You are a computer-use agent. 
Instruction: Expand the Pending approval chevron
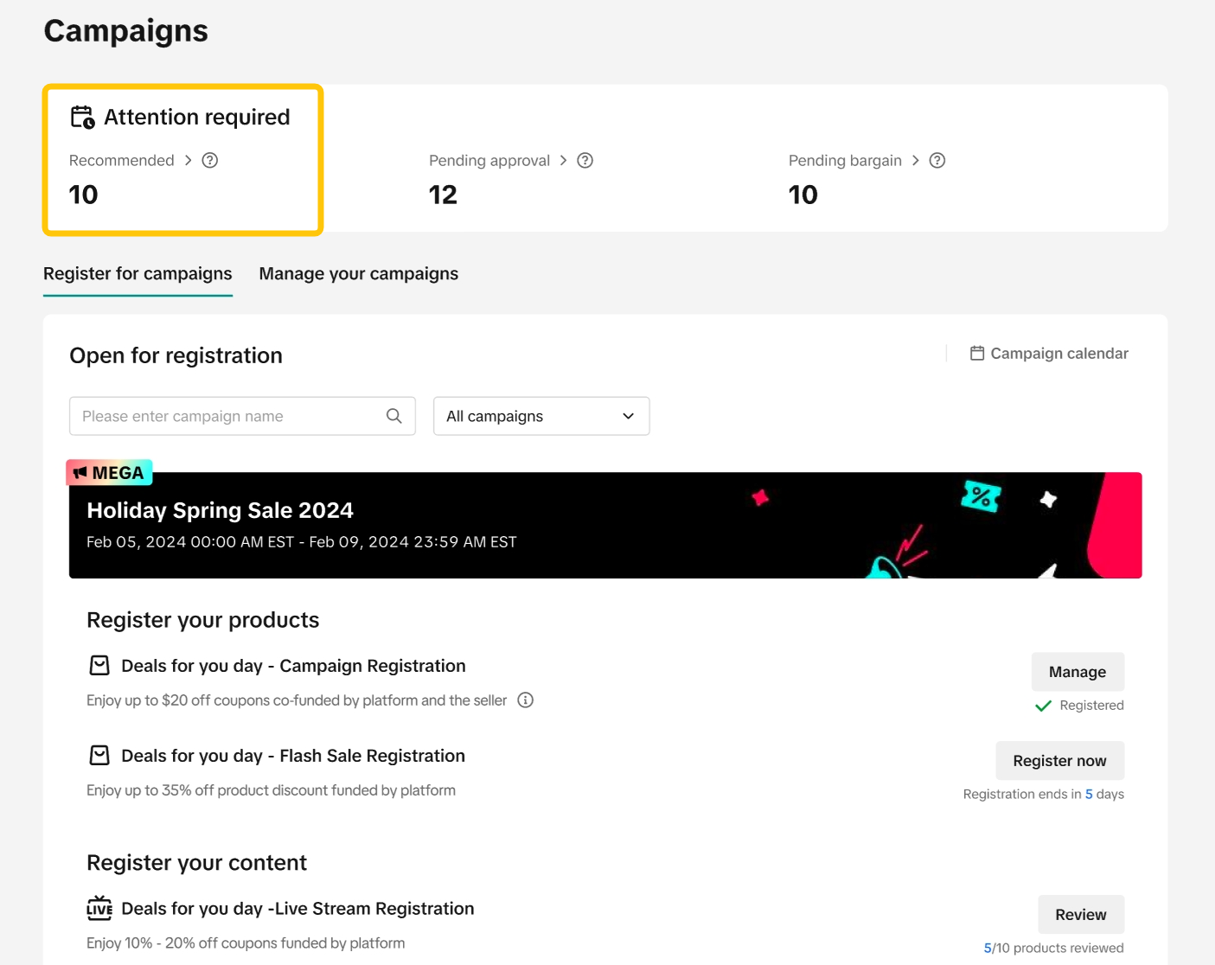pos(564,160)
